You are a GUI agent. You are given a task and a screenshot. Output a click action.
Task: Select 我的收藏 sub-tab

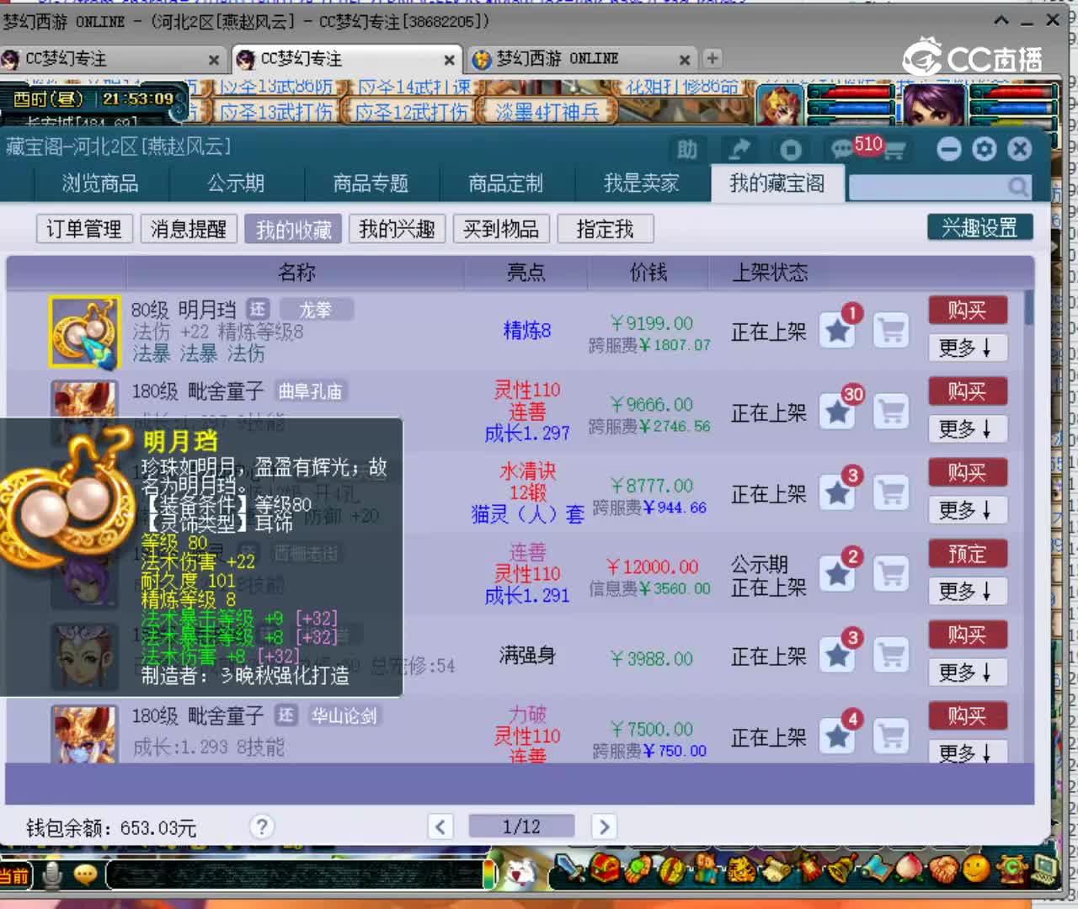[x=293, y=229]
